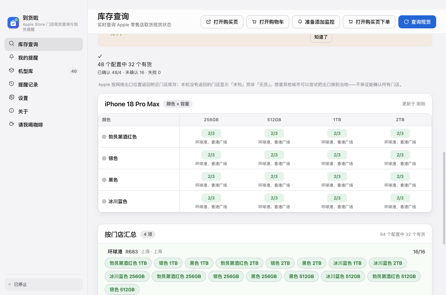Click the gear icon beside 设置
The height and width of the screenshot is (295, 446).
click(x=11, y=97)
